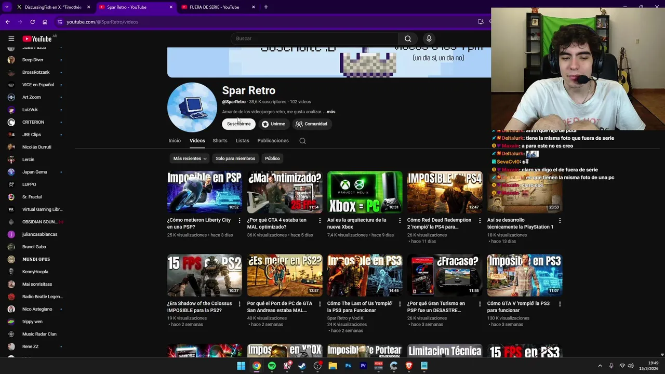Open 'Así es la arquitectura de la nueva Xbox' title
This screenshot has height=374, width=665.
point(357,223)
